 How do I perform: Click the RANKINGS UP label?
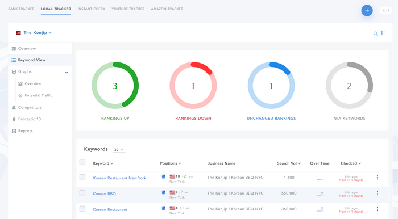coord(115,118)
